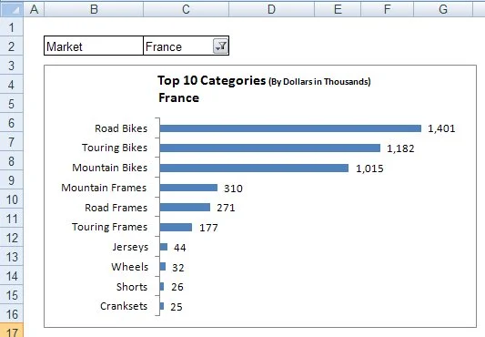Select column G header
The width and height of the screenshot is (485, 337).
coord(443,9)
